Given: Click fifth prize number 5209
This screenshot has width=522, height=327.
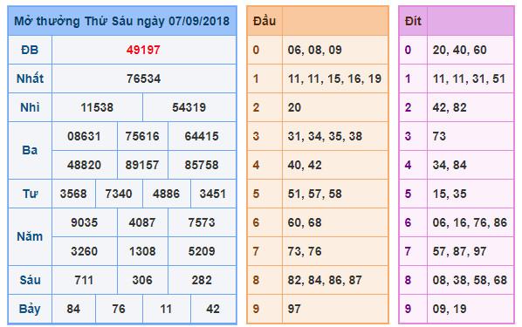Looking at the screenshot, I should click(x=202, y=251).
